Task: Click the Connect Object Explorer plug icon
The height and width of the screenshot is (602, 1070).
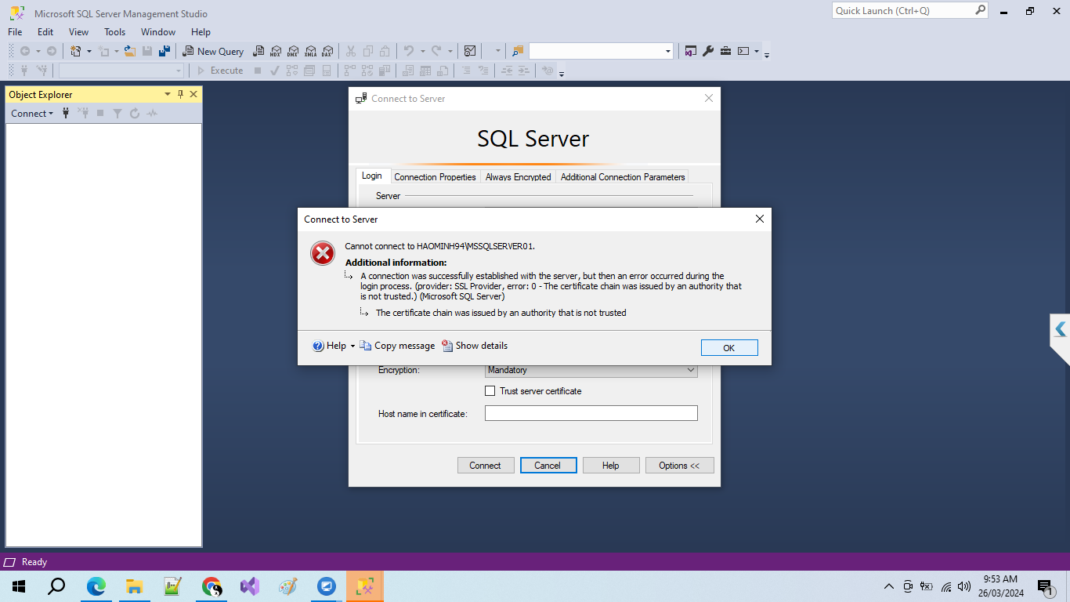Action: click(66, 114)
